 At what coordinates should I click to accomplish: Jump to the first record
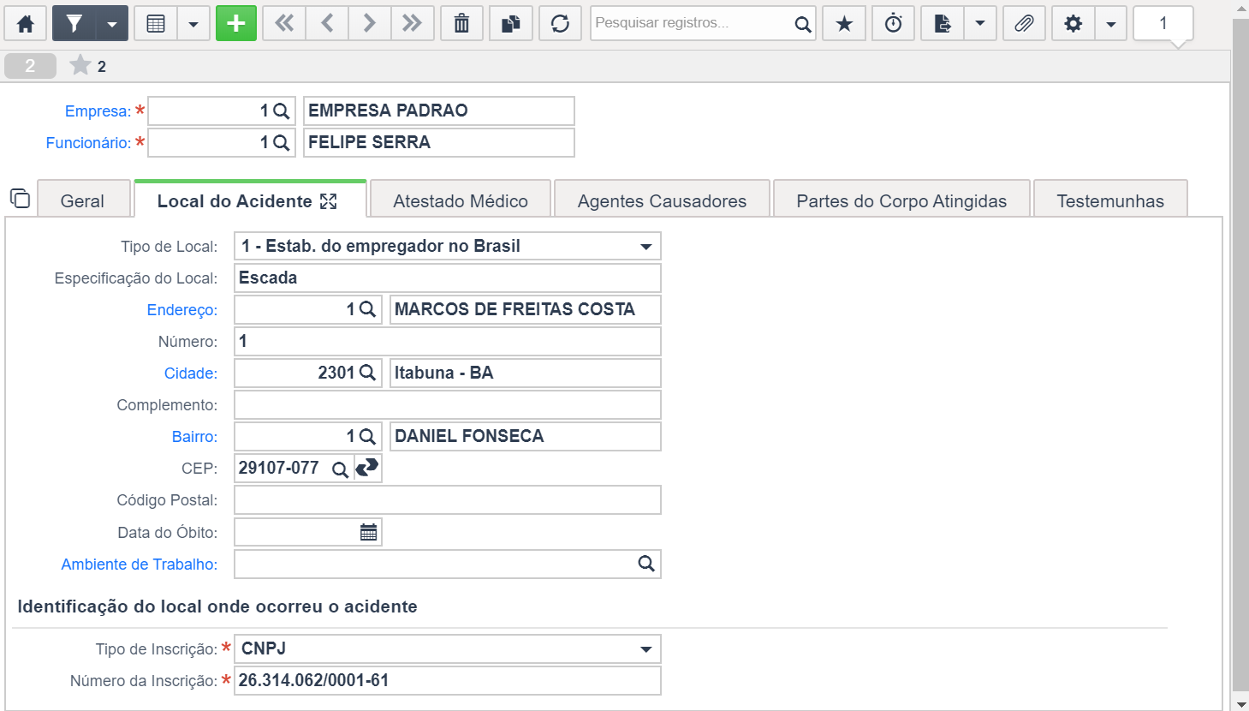[284, 23]
